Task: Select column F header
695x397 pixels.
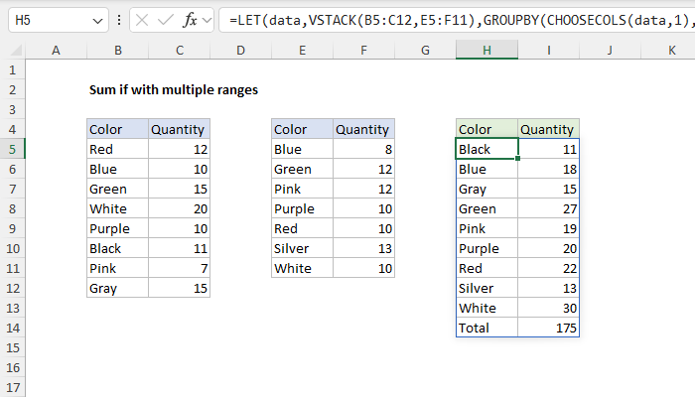Action: point(363,50)
